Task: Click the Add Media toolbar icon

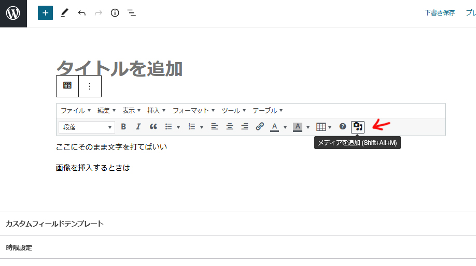Action: coord(358,127)
